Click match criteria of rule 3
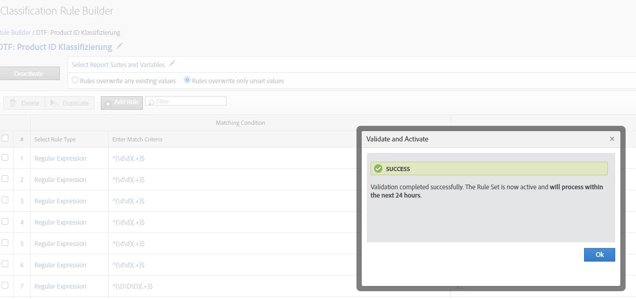Screen dimensions: 636x299 [128, 201]
